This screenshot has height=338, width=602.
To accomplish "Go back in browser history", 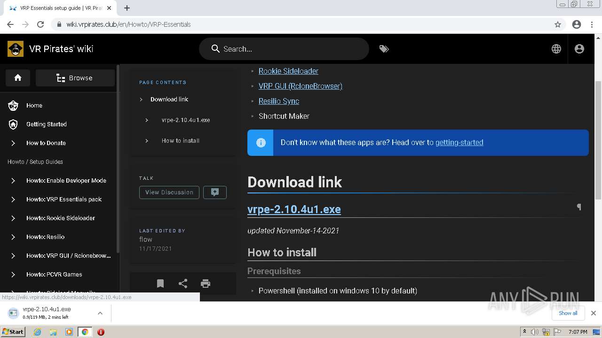I will 10,24.
